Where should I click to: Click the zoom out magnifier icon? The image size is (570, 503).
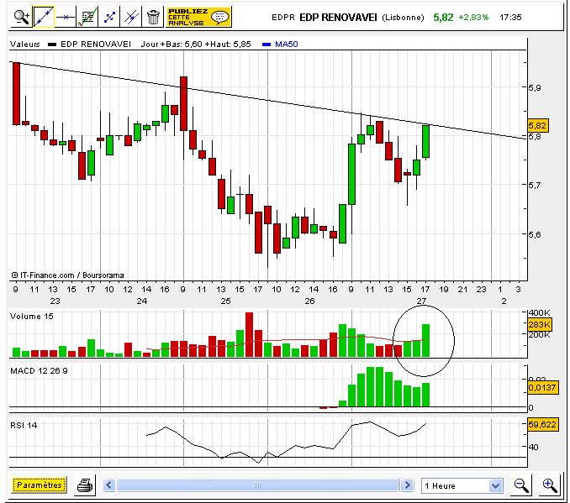pos(521,485)
